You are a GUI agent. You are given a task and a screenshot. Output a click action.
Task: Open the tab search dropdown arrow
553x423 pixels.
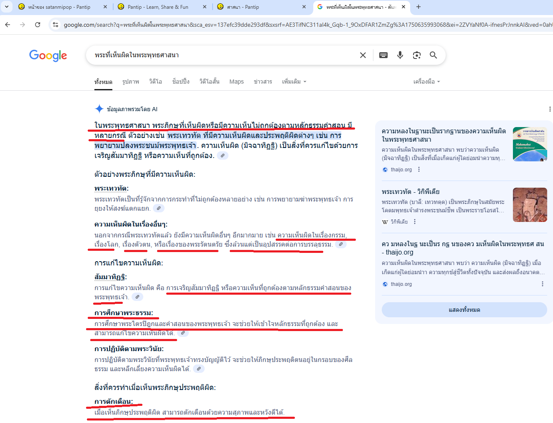tap(7, 7)
